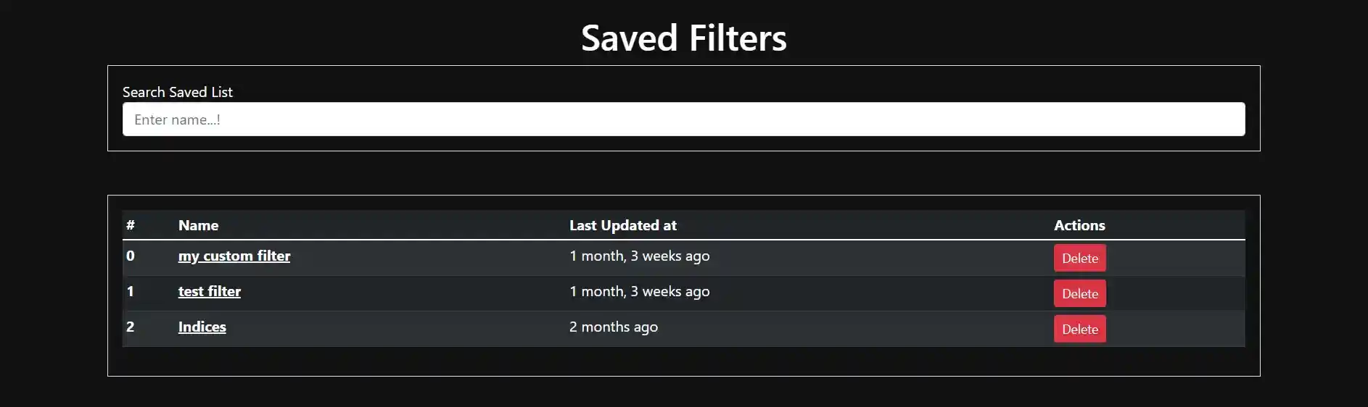
Task: Select row index 2 cell
Action: tap(131, 327)
